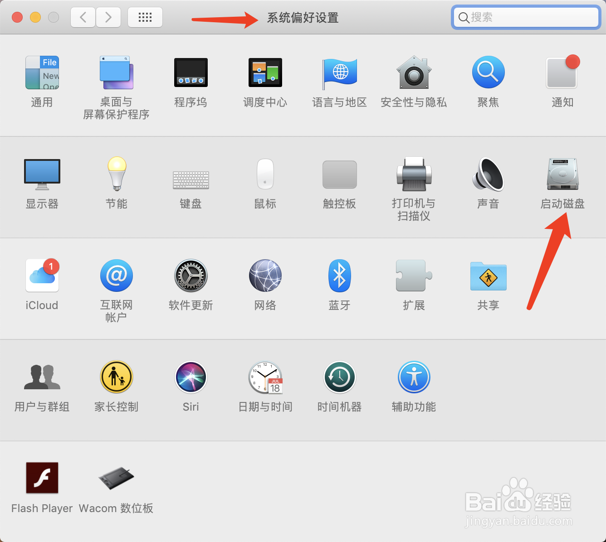Open 蓝牙 (Bluetooth) settings
Screen dimensions: 606x542
[339, 275]
